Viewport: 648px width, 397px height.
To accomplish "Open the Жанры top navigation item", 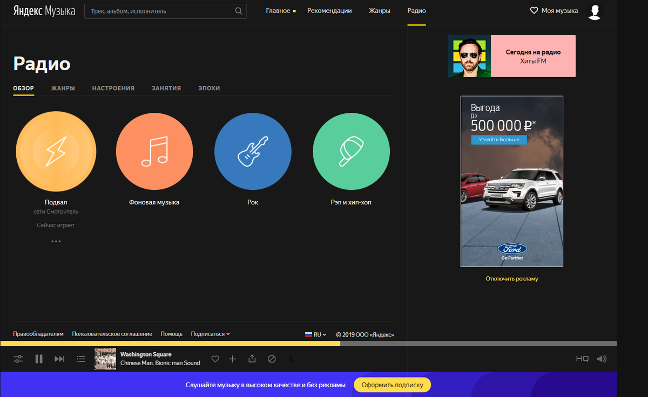I will click(x=380, y=11).
